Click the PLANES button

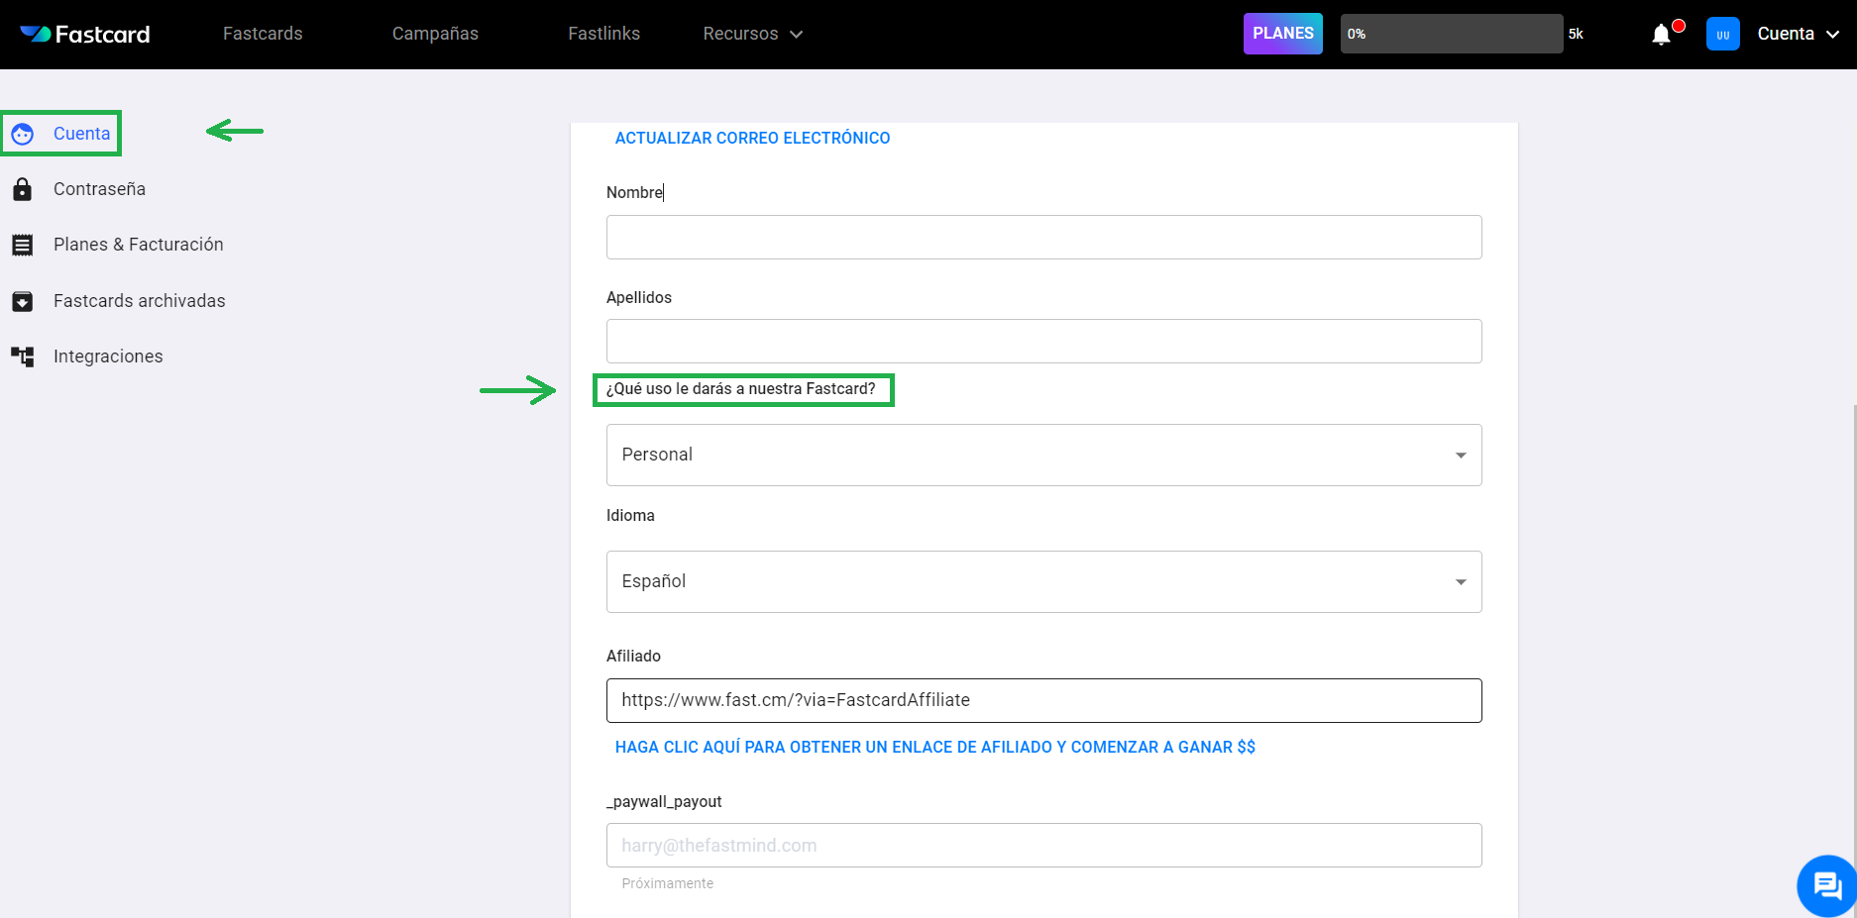tap(1283, 34)
